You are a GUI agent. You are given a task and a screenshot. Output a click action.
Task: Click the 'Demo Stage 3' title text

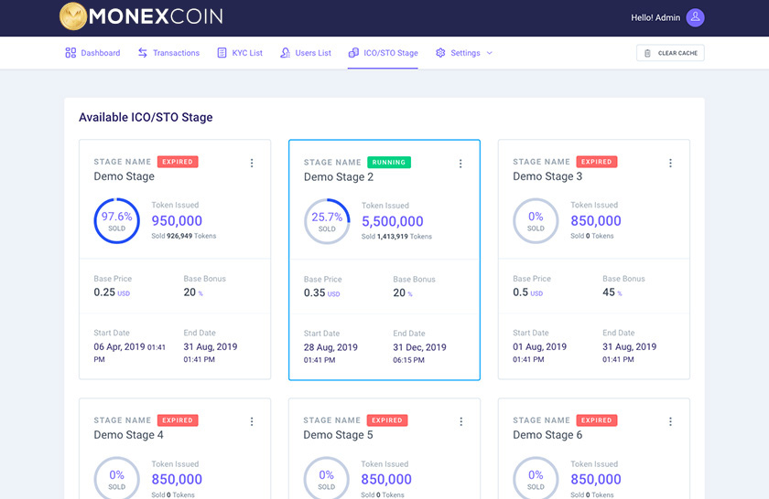pyautogui.click(x=547, y=176)
